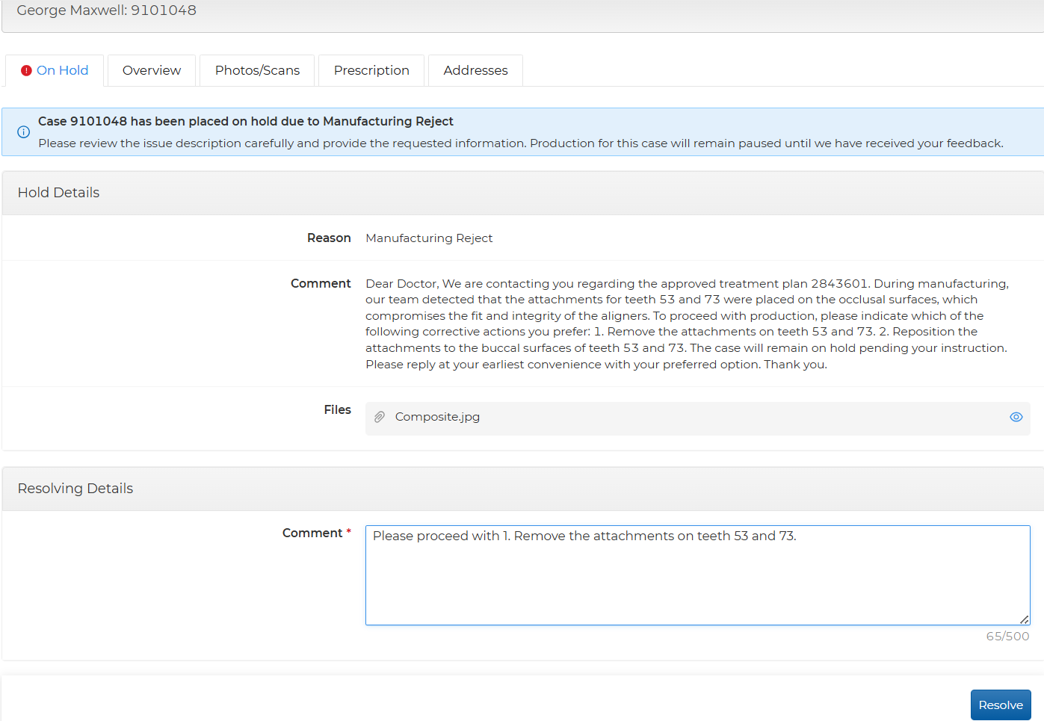
Task: Click the hold comment paragraph starting 'Dear Doctor'
Action: (688, 324)
